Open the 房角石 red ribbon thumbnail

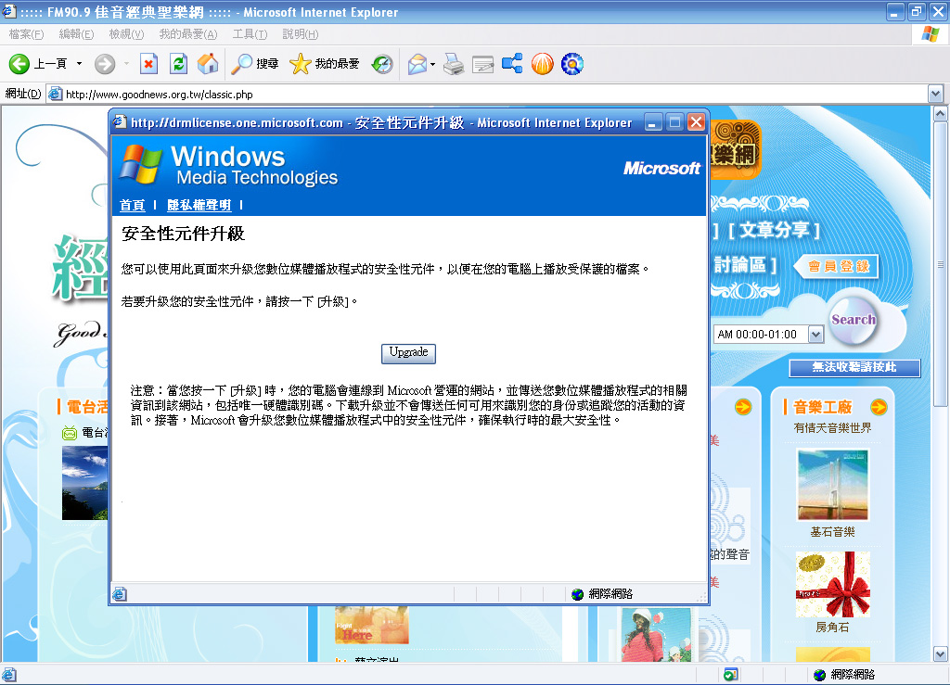point(833,584)
